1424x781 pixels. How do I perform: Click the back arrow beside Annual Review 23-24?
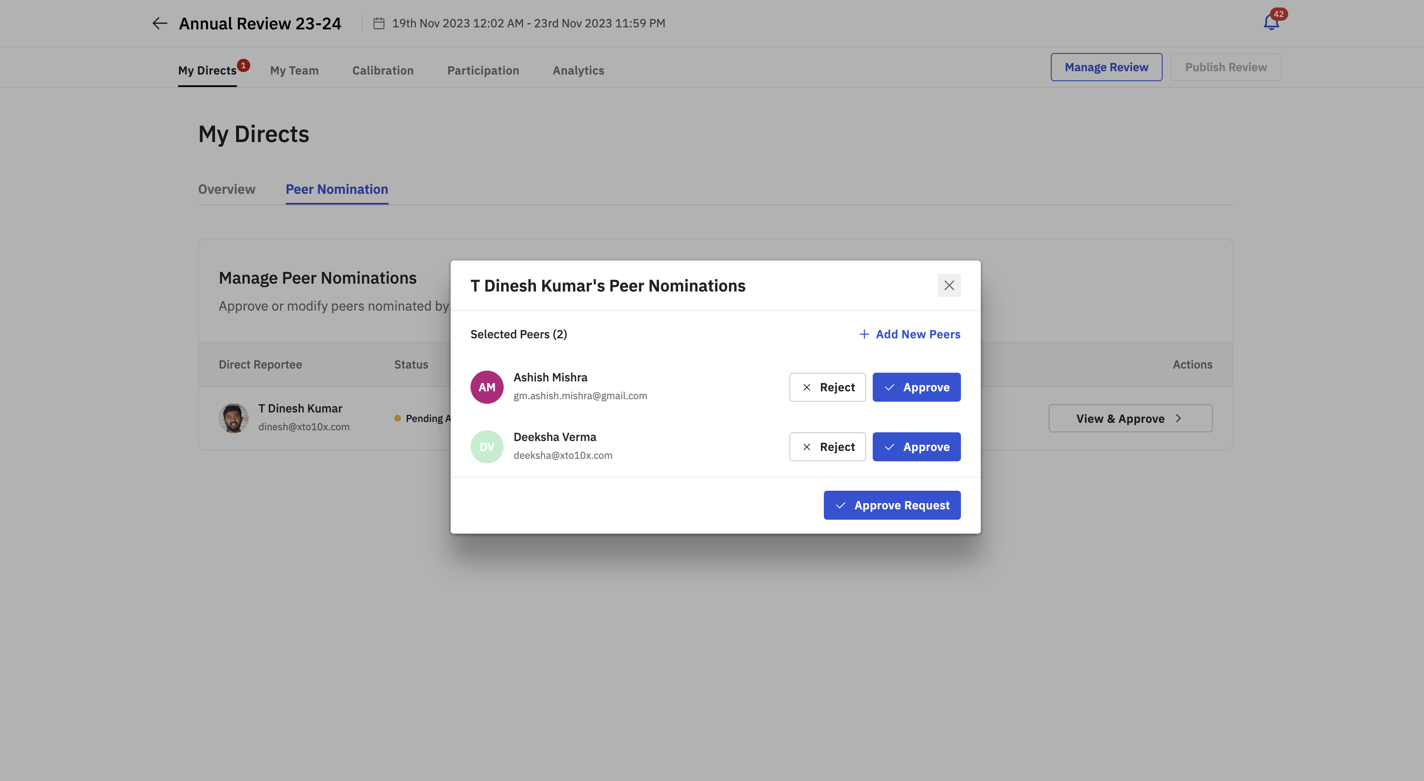[x=160, y=23]
